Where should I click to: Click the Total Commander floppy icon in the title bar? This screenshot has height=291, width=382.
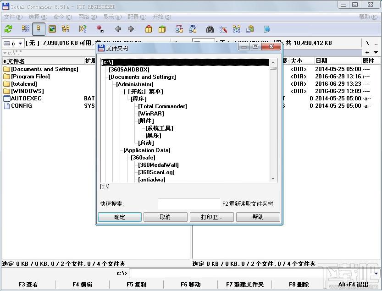[6, 6]
